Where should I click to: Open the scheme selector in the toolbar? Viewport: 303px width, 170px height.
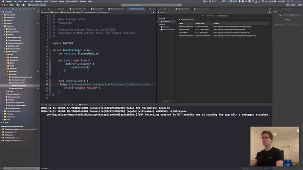click(x=37, y=5)
